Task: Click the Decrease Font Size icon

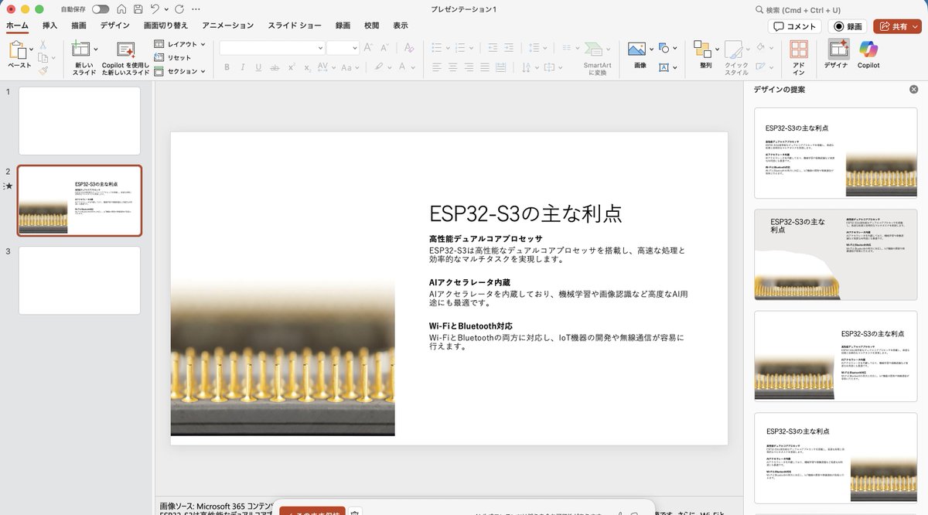Action: click(x=384, y=48)
